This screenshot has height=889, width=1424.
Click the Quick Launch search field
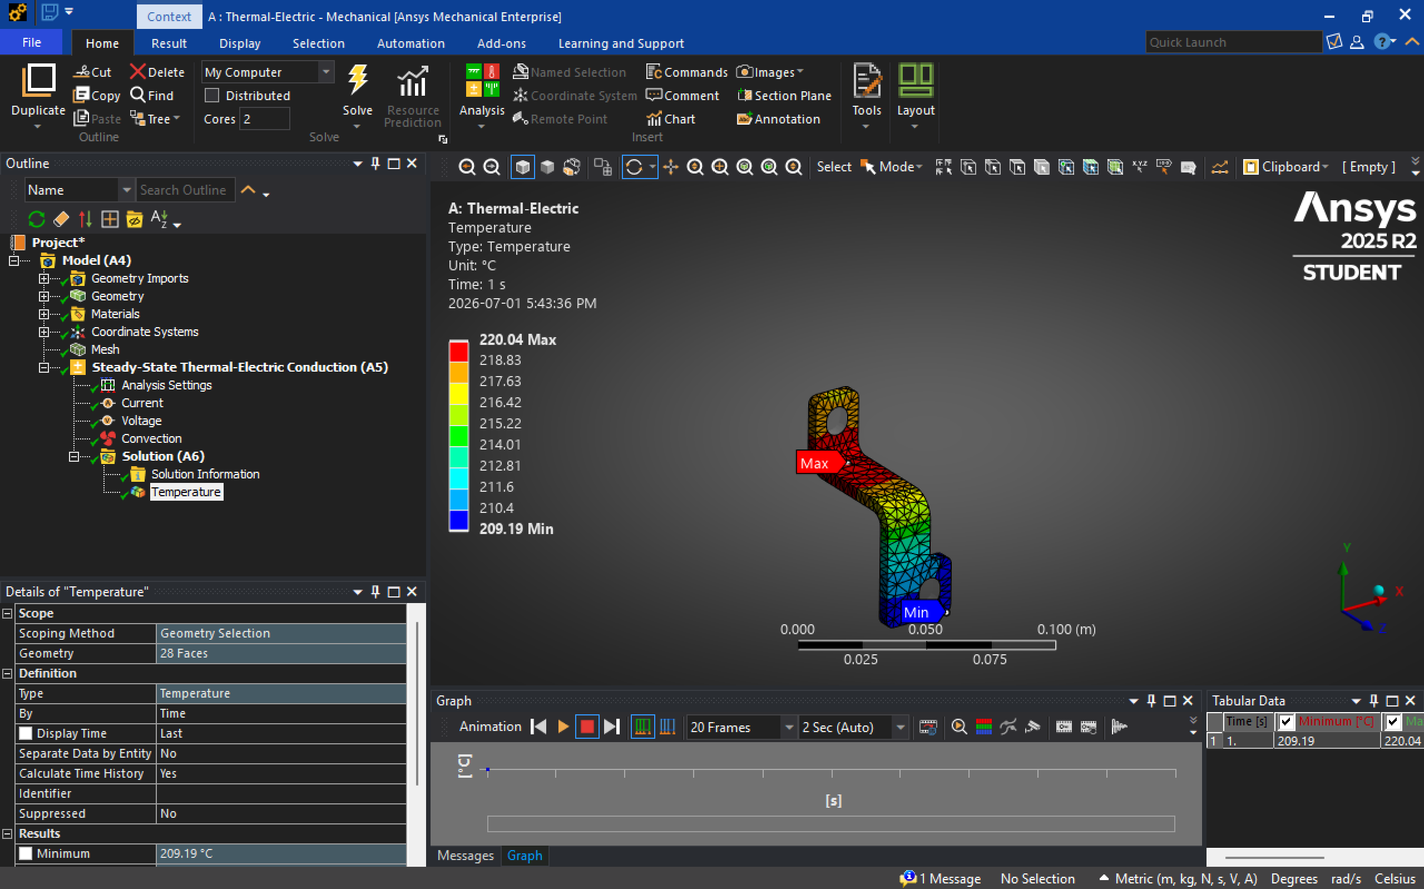[x=1234, y=42]
